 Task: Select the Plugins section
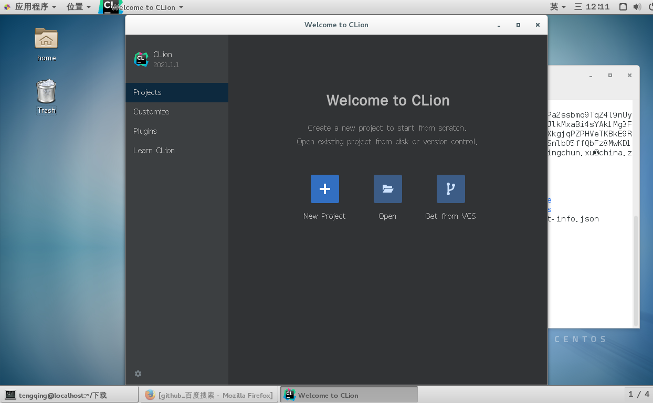coord(146,131)
